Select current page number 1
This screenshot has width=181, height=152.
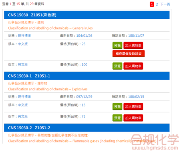pos(152,4)
